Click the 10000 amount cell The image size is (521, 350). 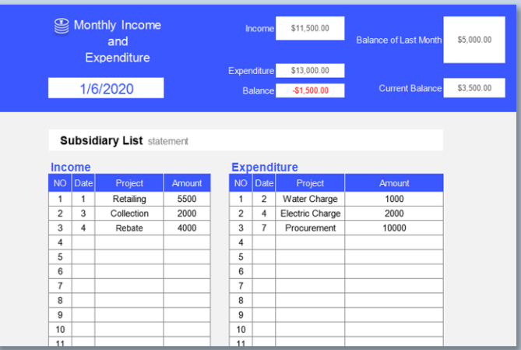394,228
